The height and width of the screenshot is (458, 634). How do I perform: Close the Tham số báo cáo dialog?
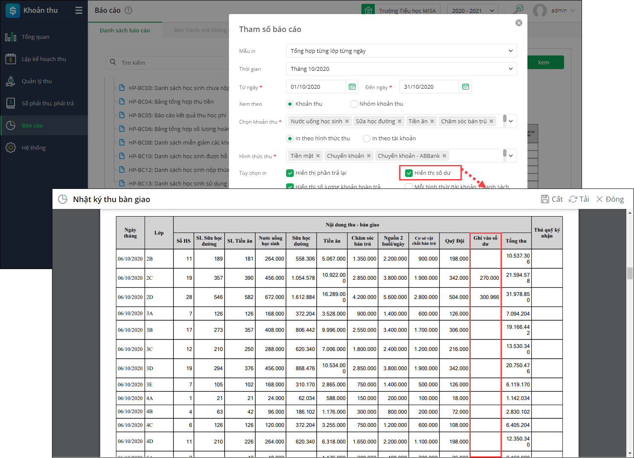click(x=518, y=23)
